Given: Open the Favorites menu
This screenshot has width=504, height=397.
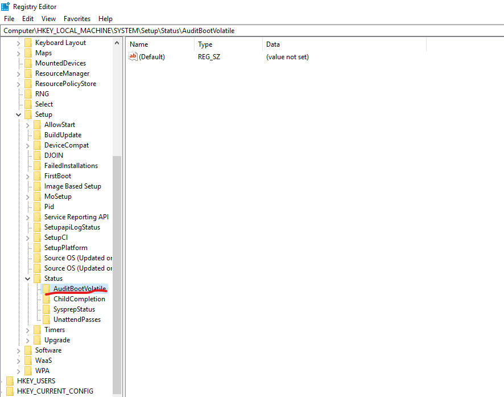Looking at the screenshot, I should [x=77, y=19].
